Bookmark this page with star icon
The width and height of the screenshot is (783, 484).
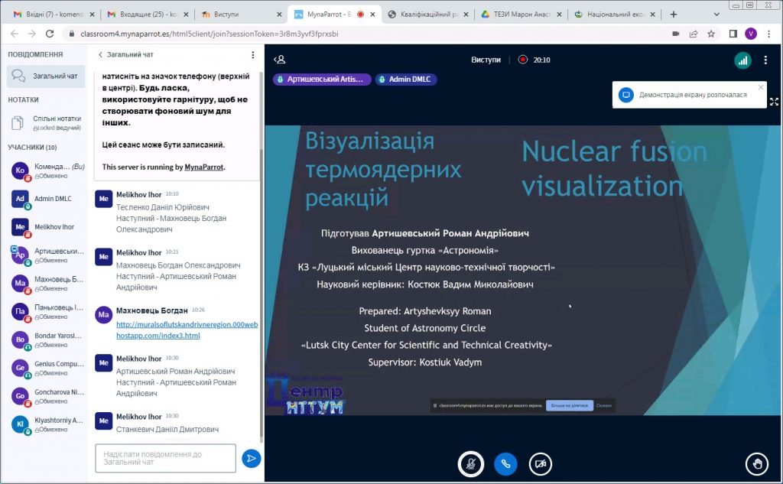[711, 34]
